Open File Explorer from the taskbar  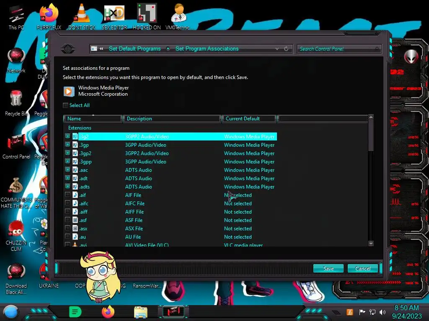141,312
